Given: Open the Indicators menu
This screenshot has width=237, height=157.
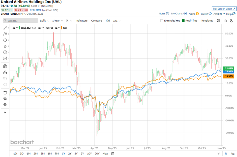Looking at the screenshot, I should point(81,21).
